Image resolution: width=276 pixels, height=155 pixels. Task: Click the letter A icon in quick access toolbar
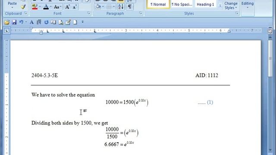[x=31, y=22]
